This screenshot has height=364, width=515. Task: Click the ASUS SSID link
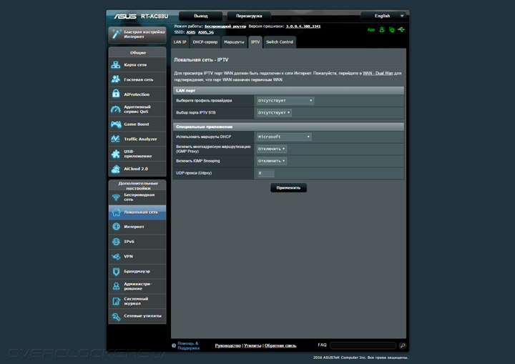tap(191, 32)
